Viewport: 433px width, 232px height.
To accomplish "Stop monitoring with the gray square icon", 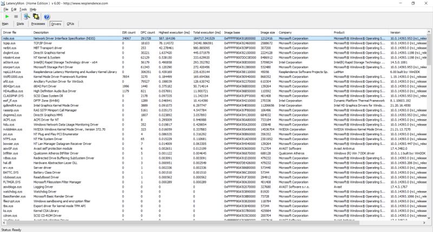I will 16,17.
